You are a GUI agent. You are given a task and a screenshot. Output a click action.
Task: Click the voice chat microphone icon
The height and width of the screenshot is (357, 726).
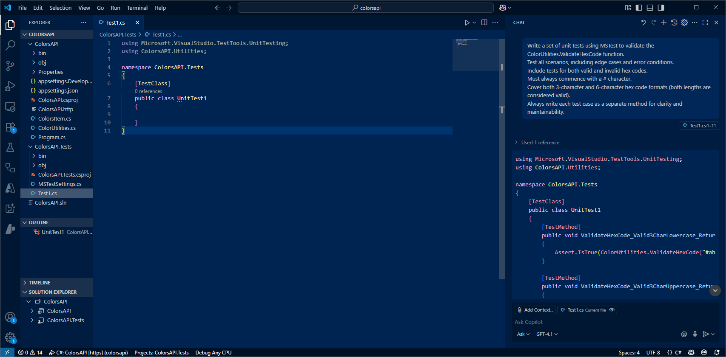(695, 334)
